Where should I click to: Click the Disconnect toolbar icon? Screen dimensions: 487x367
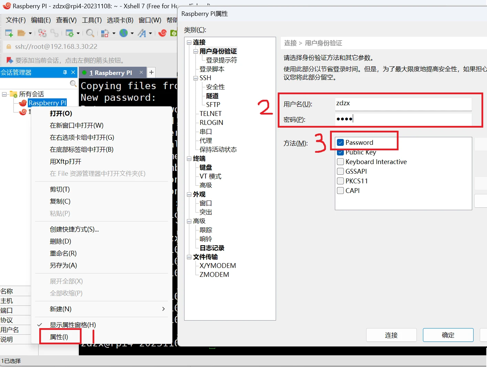pos(42,33)
